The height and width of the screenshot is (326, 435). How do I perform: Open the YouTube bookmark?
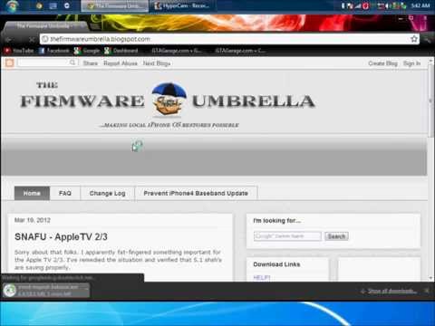coord(19,51)
